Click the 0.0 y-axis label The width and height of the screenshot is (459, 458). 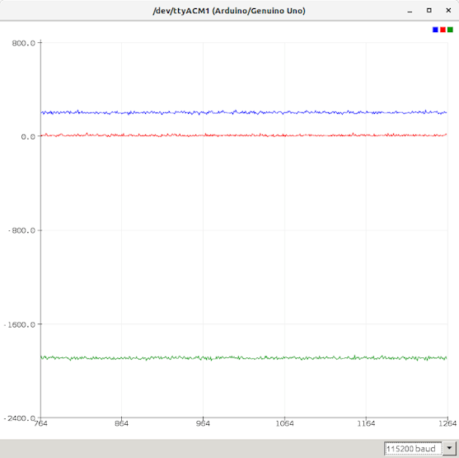(28, 137)
